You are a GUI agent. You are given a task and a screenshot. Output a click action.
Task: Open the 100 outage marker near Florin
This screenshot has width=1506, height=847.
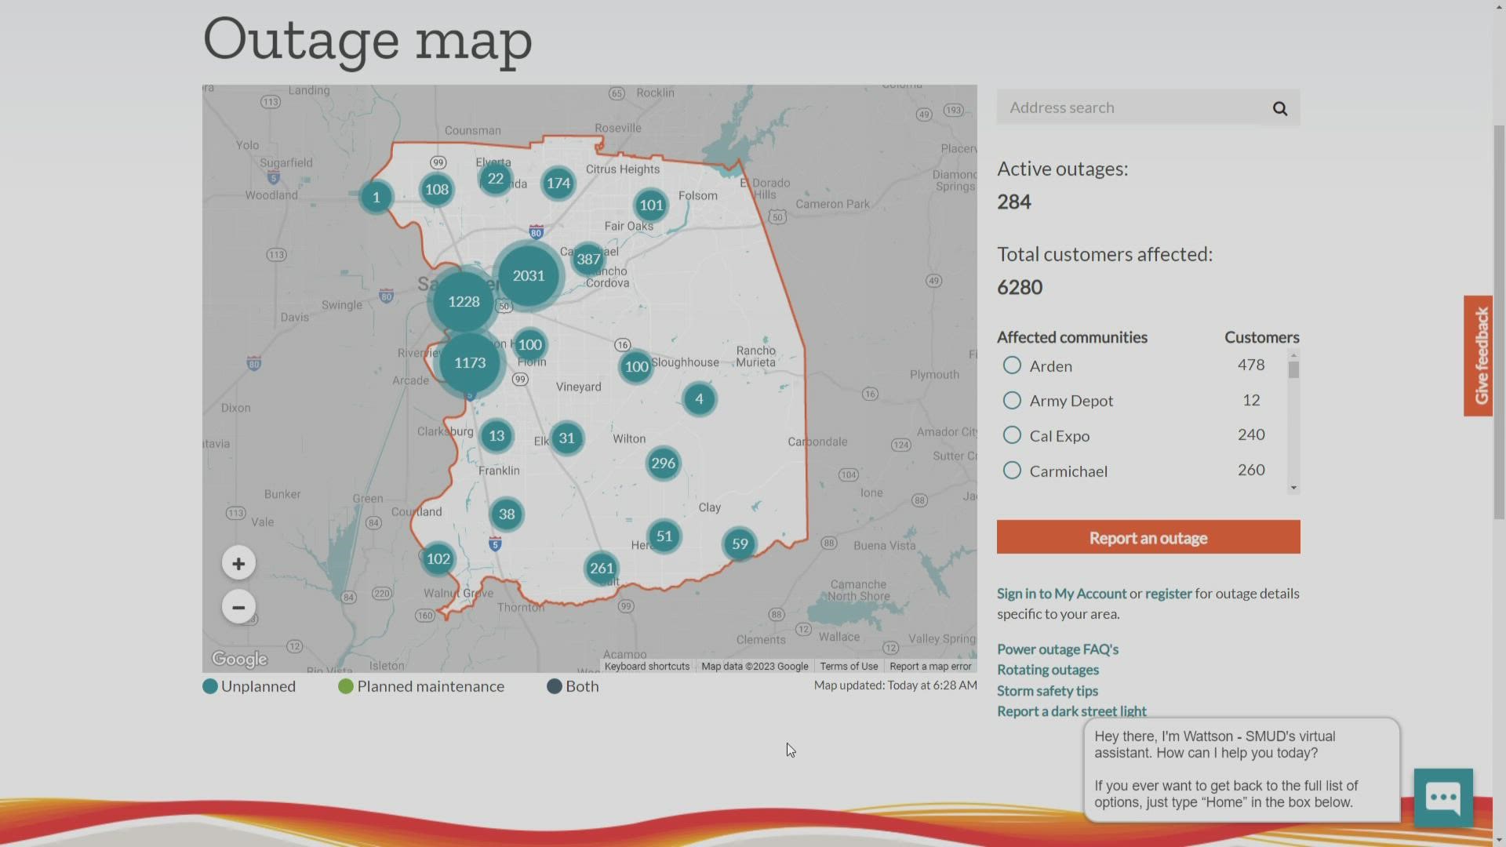530,345
